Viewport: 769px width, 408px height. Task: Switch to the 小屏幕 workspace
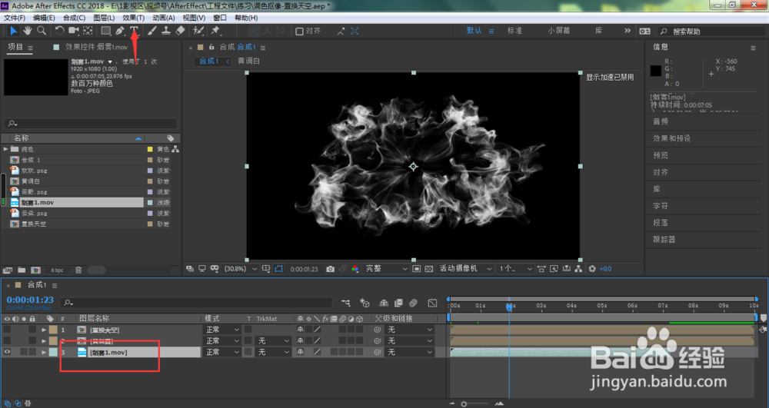click(x=558, y=31)
